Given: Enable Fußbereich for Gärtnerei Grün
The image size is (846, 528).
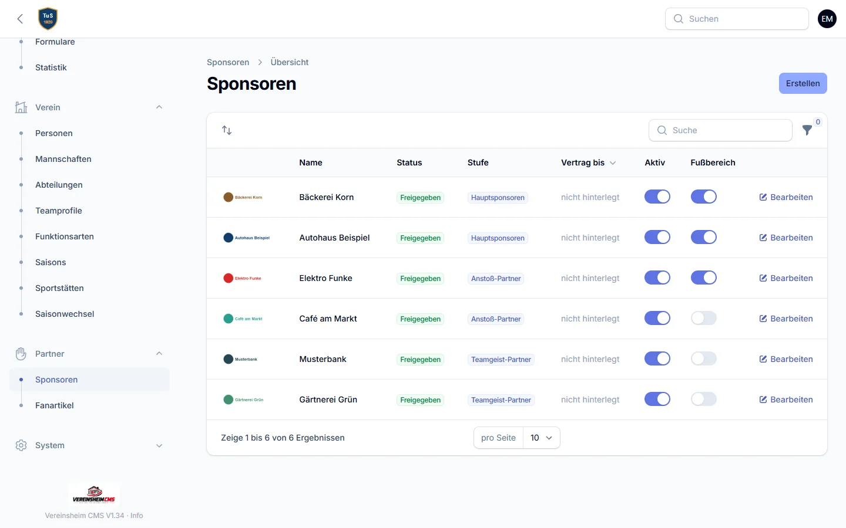Looking at the screenshot, I should pyautogui.click(x=704, y=399).
